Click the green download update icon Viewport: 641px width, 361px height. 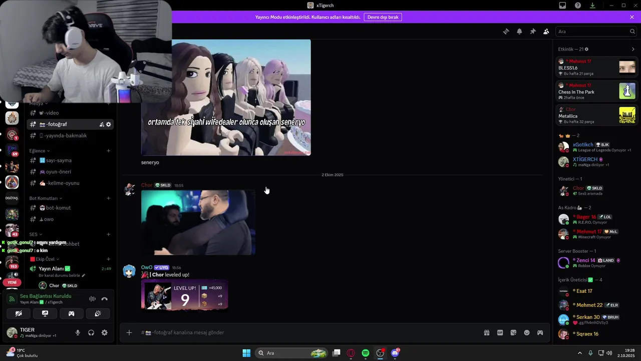(592, 6)
